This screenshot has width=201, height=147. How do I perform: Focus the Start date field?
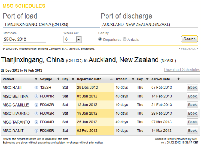(25, 39)
